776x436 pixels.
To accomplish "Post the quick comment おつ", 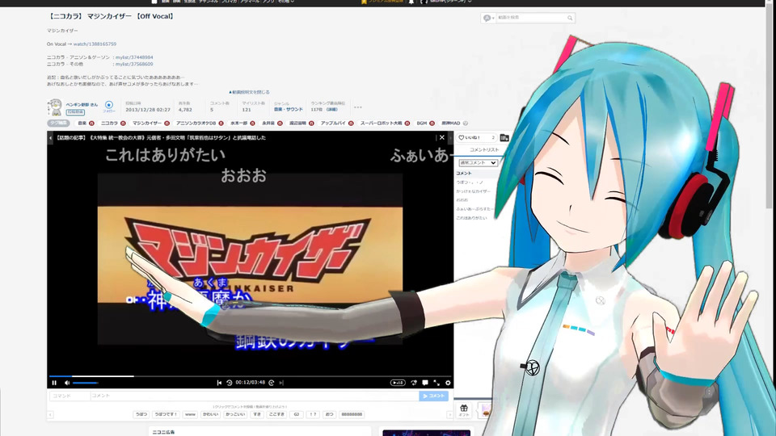I will point(330,414).
